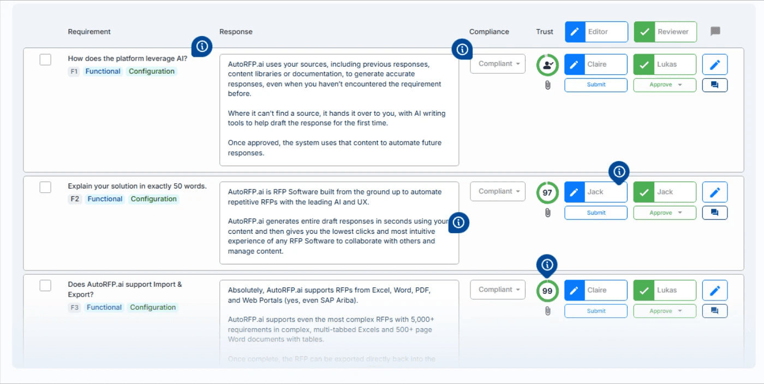Check the checkbox for requirement F1
Screen dimensions: 764x384
[45, 60]
